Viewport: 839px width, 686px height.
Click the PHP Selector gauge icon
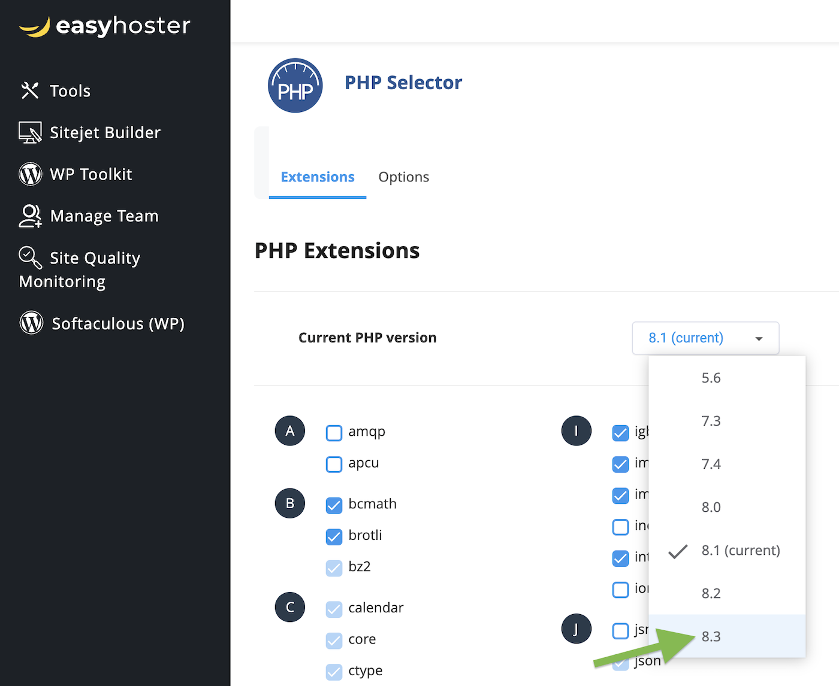(295, 86)
